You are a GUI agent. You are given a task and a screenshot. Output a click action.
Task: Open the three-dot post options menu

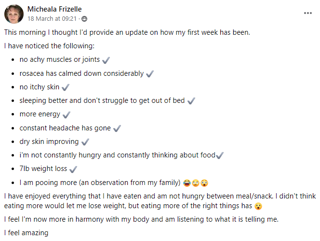click(307, 13)
